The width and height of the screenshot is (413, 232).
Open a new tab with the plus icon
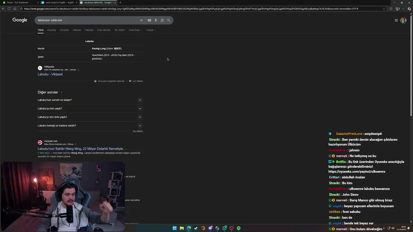coord(120,3)
